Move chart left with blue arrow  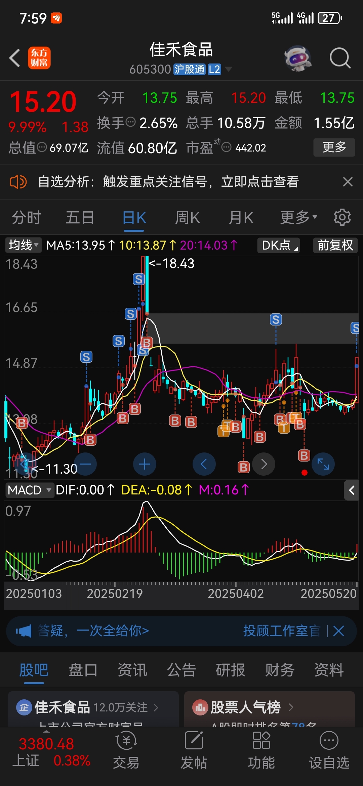(204, 464)
